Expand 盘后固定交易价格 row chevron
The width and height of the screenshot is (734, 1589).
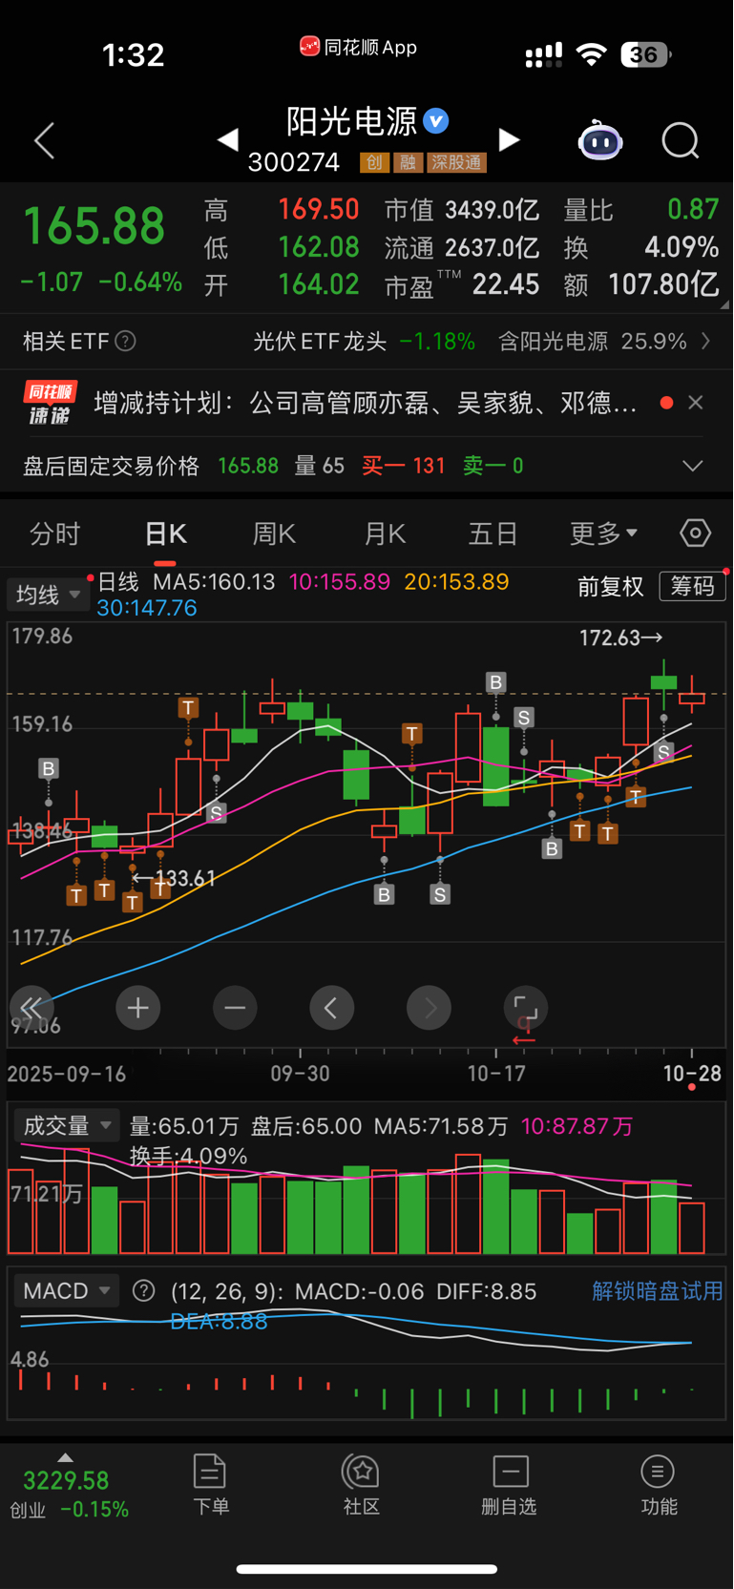(x=693, y=466)
